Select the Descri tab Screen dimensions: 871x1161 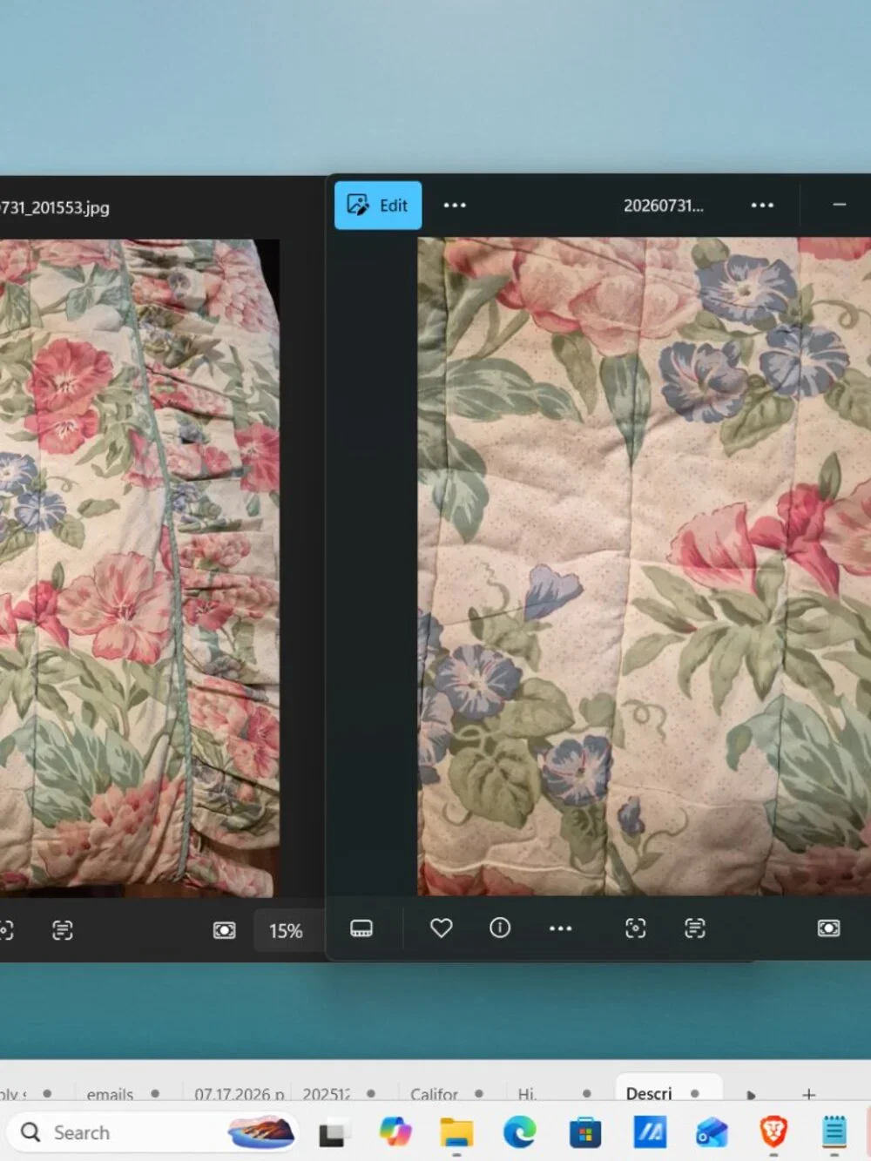667,1091
